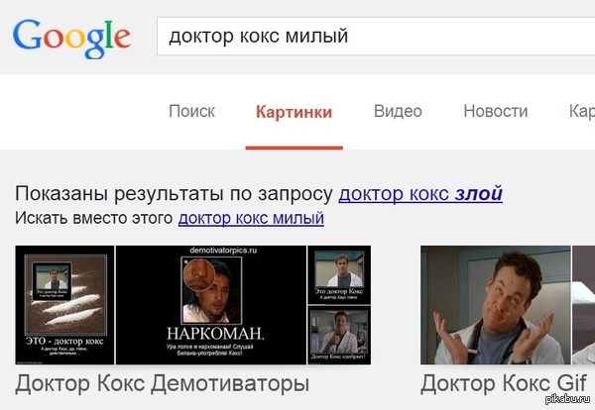
Task: Search instead for доктор кокс милый link
Action: pos(251,218)
